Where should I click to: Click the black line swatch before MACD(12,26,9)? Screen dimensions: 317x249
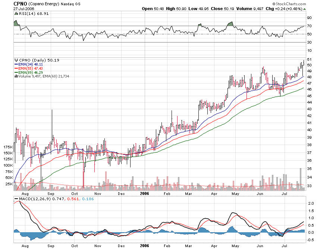(16, 199)
